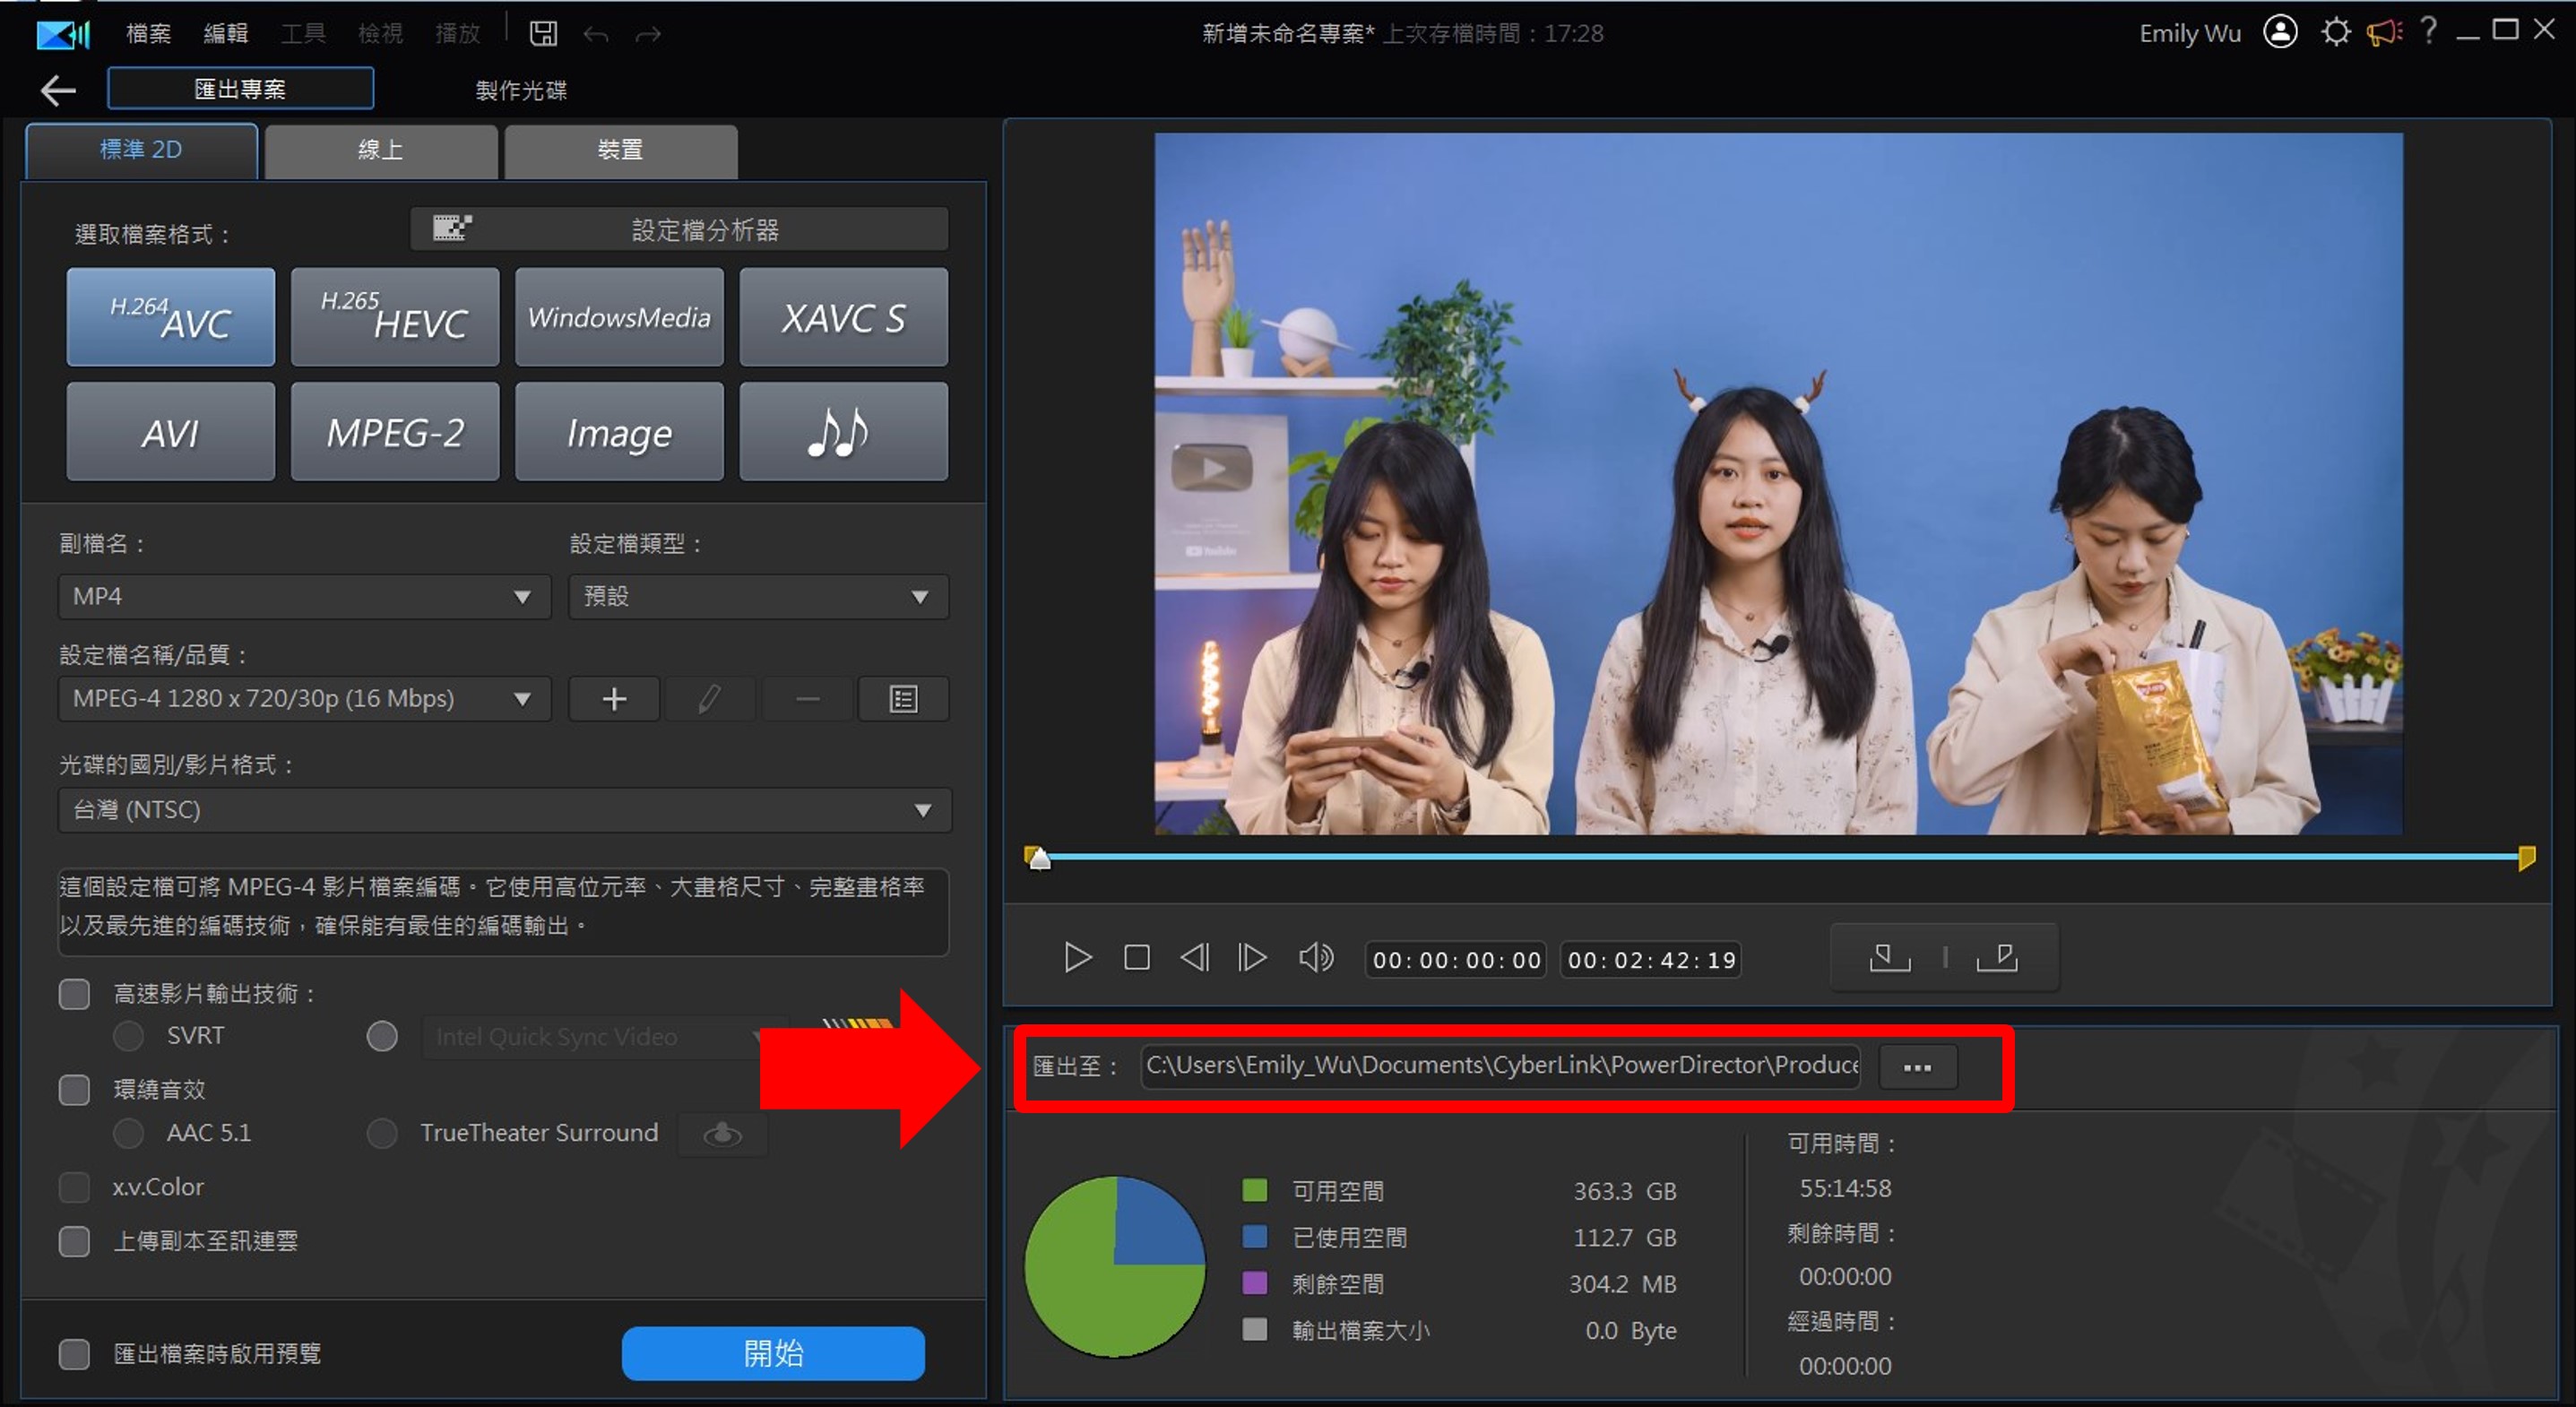Open the 台灣 (NTSC) country format dropdown
The width and height of the screenshot is (2576, 1407).
(505, 810)
